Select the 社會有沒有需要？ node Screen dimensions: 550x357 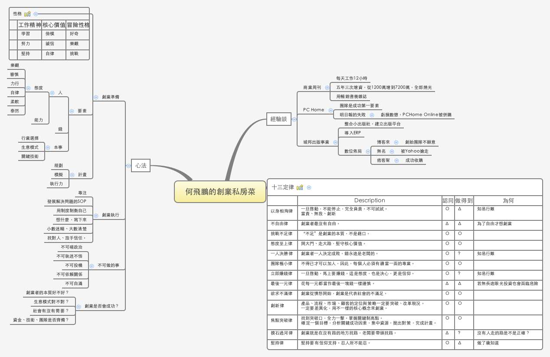[x=52, y=311]
